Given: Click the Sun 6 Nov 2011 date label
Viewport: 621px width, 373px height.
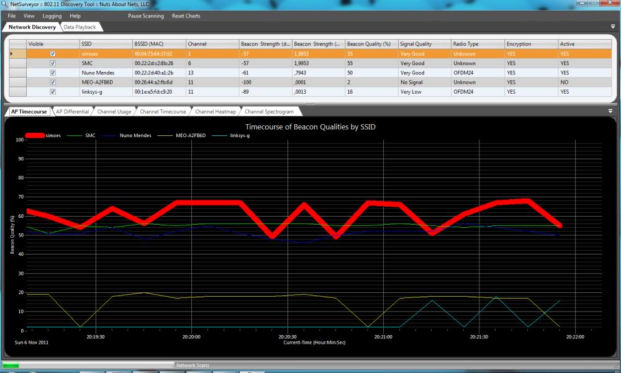Looking at the screenshot, I should [x=31, y=342].
